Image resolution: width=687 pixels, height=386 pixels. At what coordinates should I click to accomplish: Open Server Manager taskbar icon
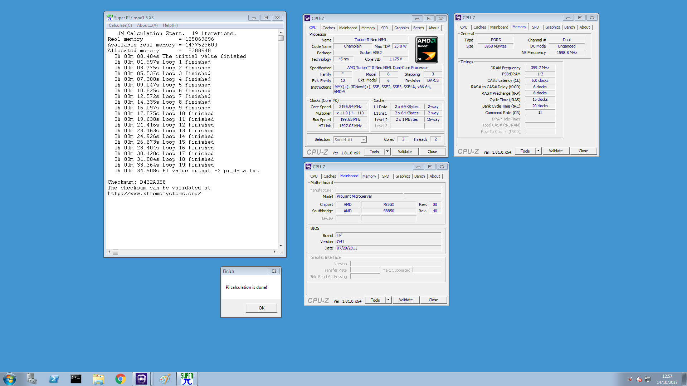click(32, 379)
